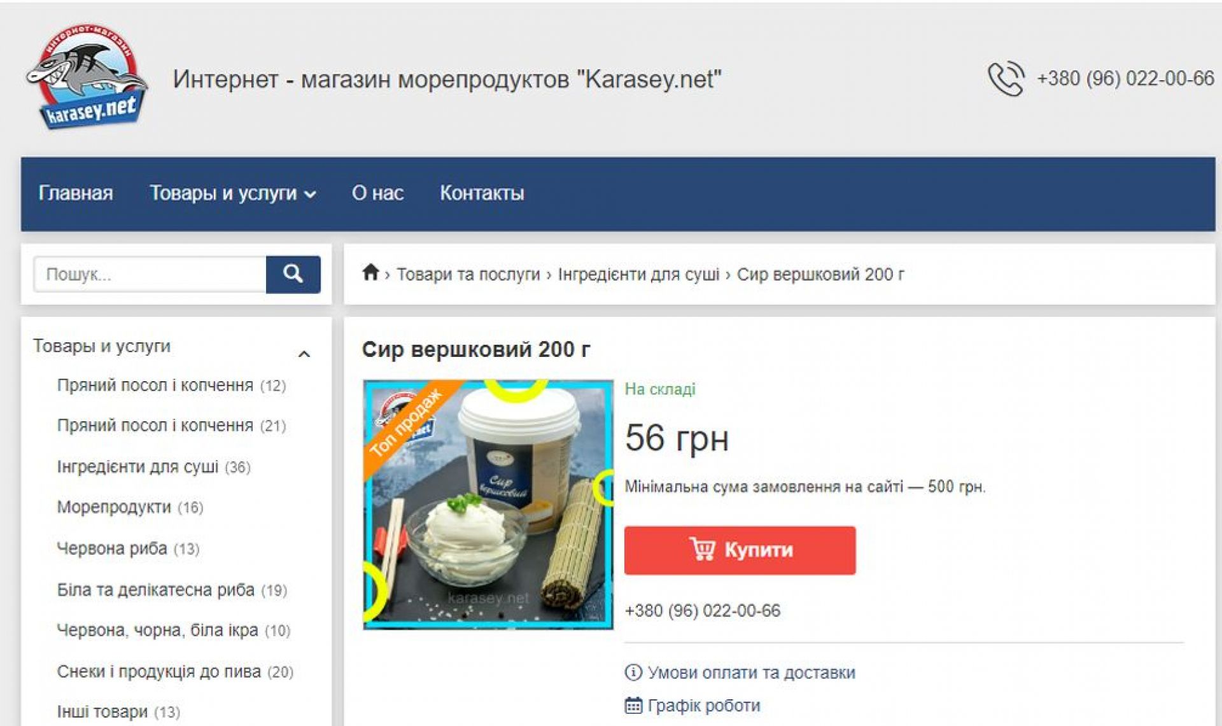This screenshot has height=726, width=1222.
Task: Open the О нас page
Action: [377, 193]
